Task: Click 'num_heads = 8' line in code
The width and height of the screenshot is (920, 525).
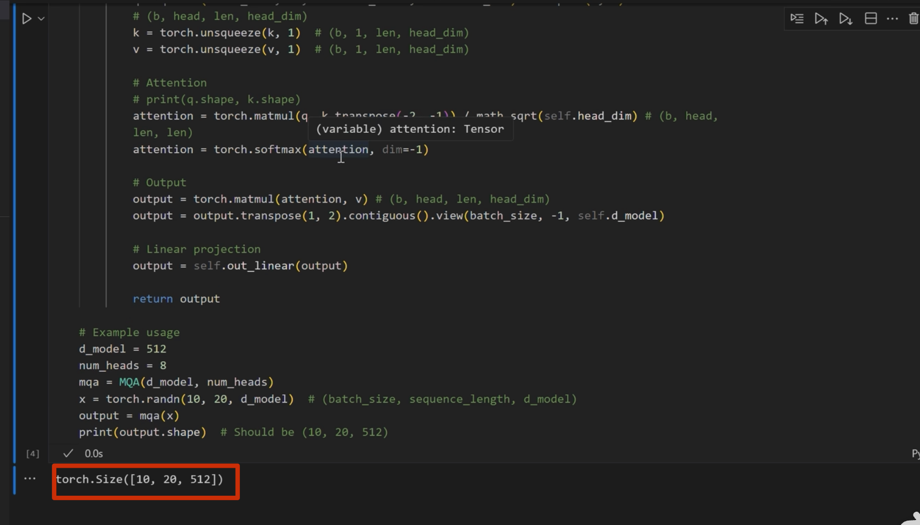Action: click(122, 366)
